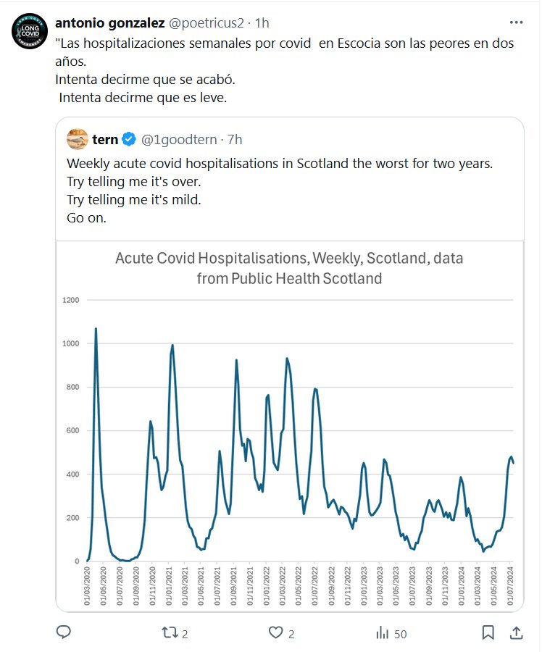Screen dimensions: 542x652
Task: Click the quoted tweet English text
Action: click(x=279, y=190)
